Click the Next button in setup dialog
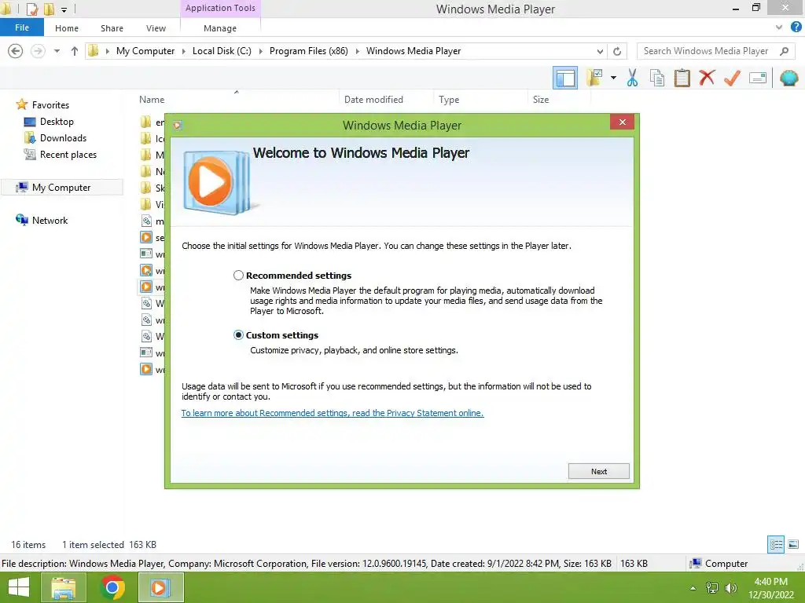Screen dimensions: 805x603 point(598,471)
